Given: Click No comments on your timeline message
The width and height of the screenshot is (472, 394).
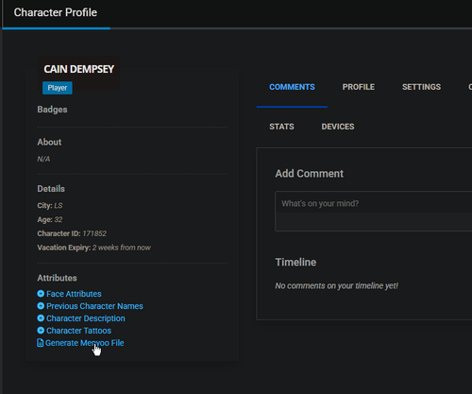Looking at the screenshot, I should click(x=337, y=286).
